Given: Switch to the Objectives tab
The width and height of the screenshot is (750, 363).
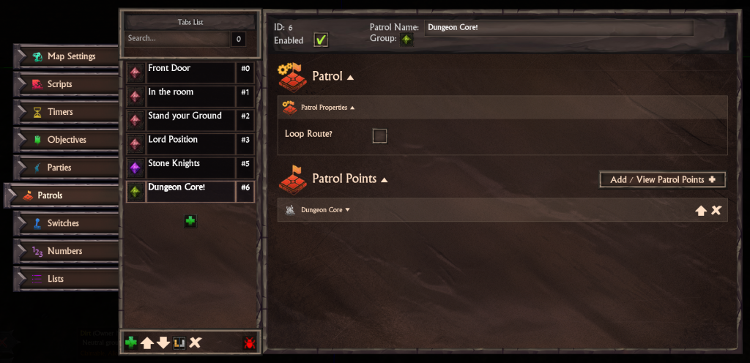Looking at the screenshot, I should [x=67, y=140].
